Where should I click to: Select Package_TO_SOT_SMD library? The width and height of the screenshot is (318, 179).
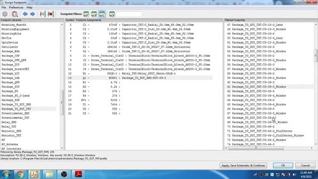click(16, 104)
